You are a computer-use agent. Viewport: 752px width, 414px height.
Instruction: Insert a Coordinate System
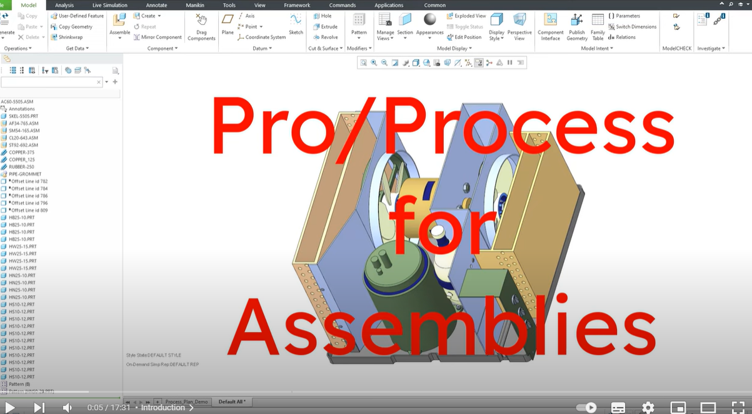pos(261,37)
